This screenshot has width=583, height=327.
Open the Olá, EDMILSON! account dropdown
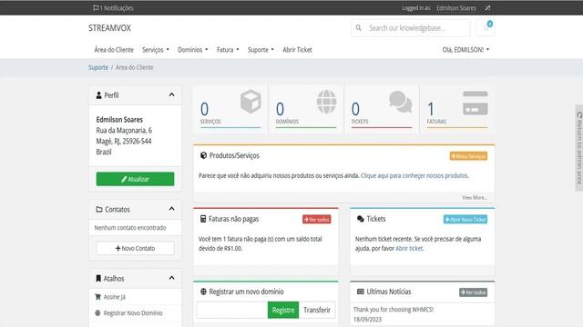(465, 50)
